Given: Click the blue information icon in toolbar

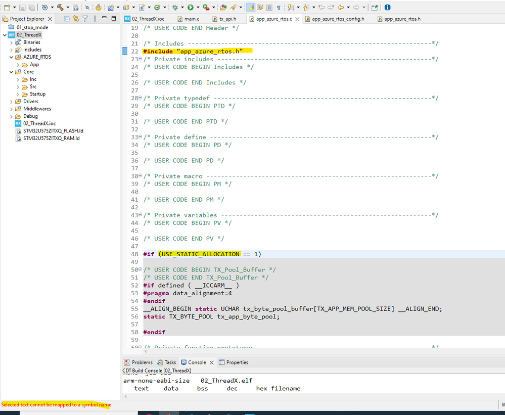Looking at the screenshot, I should 387,8.
